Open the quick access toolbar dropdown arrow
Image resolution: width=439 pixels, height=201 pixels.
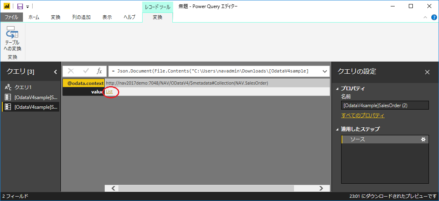pyautogui.click(x=27, y=6)
